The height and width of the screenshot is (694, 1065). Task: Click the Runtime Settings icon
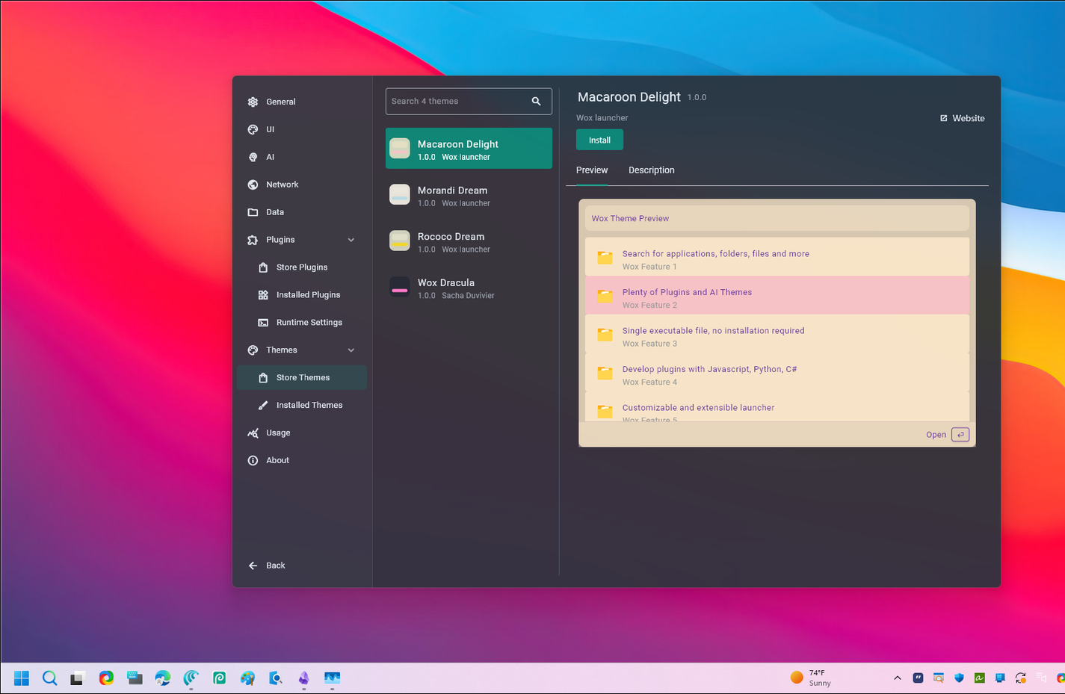pos(263,322)
